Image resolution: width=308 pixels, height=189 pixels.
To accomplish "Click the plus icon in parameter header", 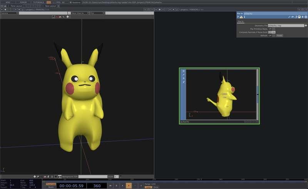I will (x=303, y=17).
